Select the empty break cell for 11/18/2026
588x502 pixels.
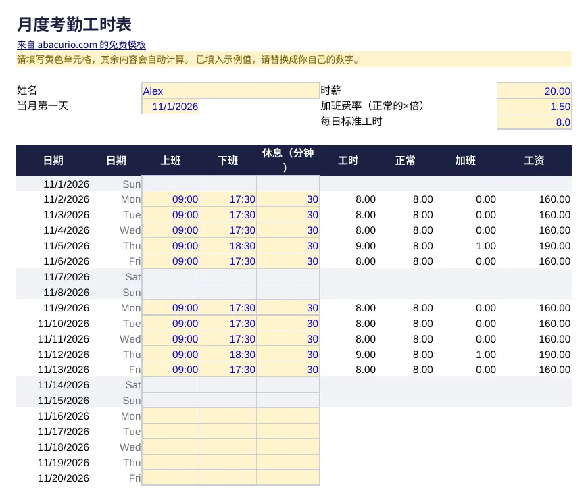coord(288,447)
